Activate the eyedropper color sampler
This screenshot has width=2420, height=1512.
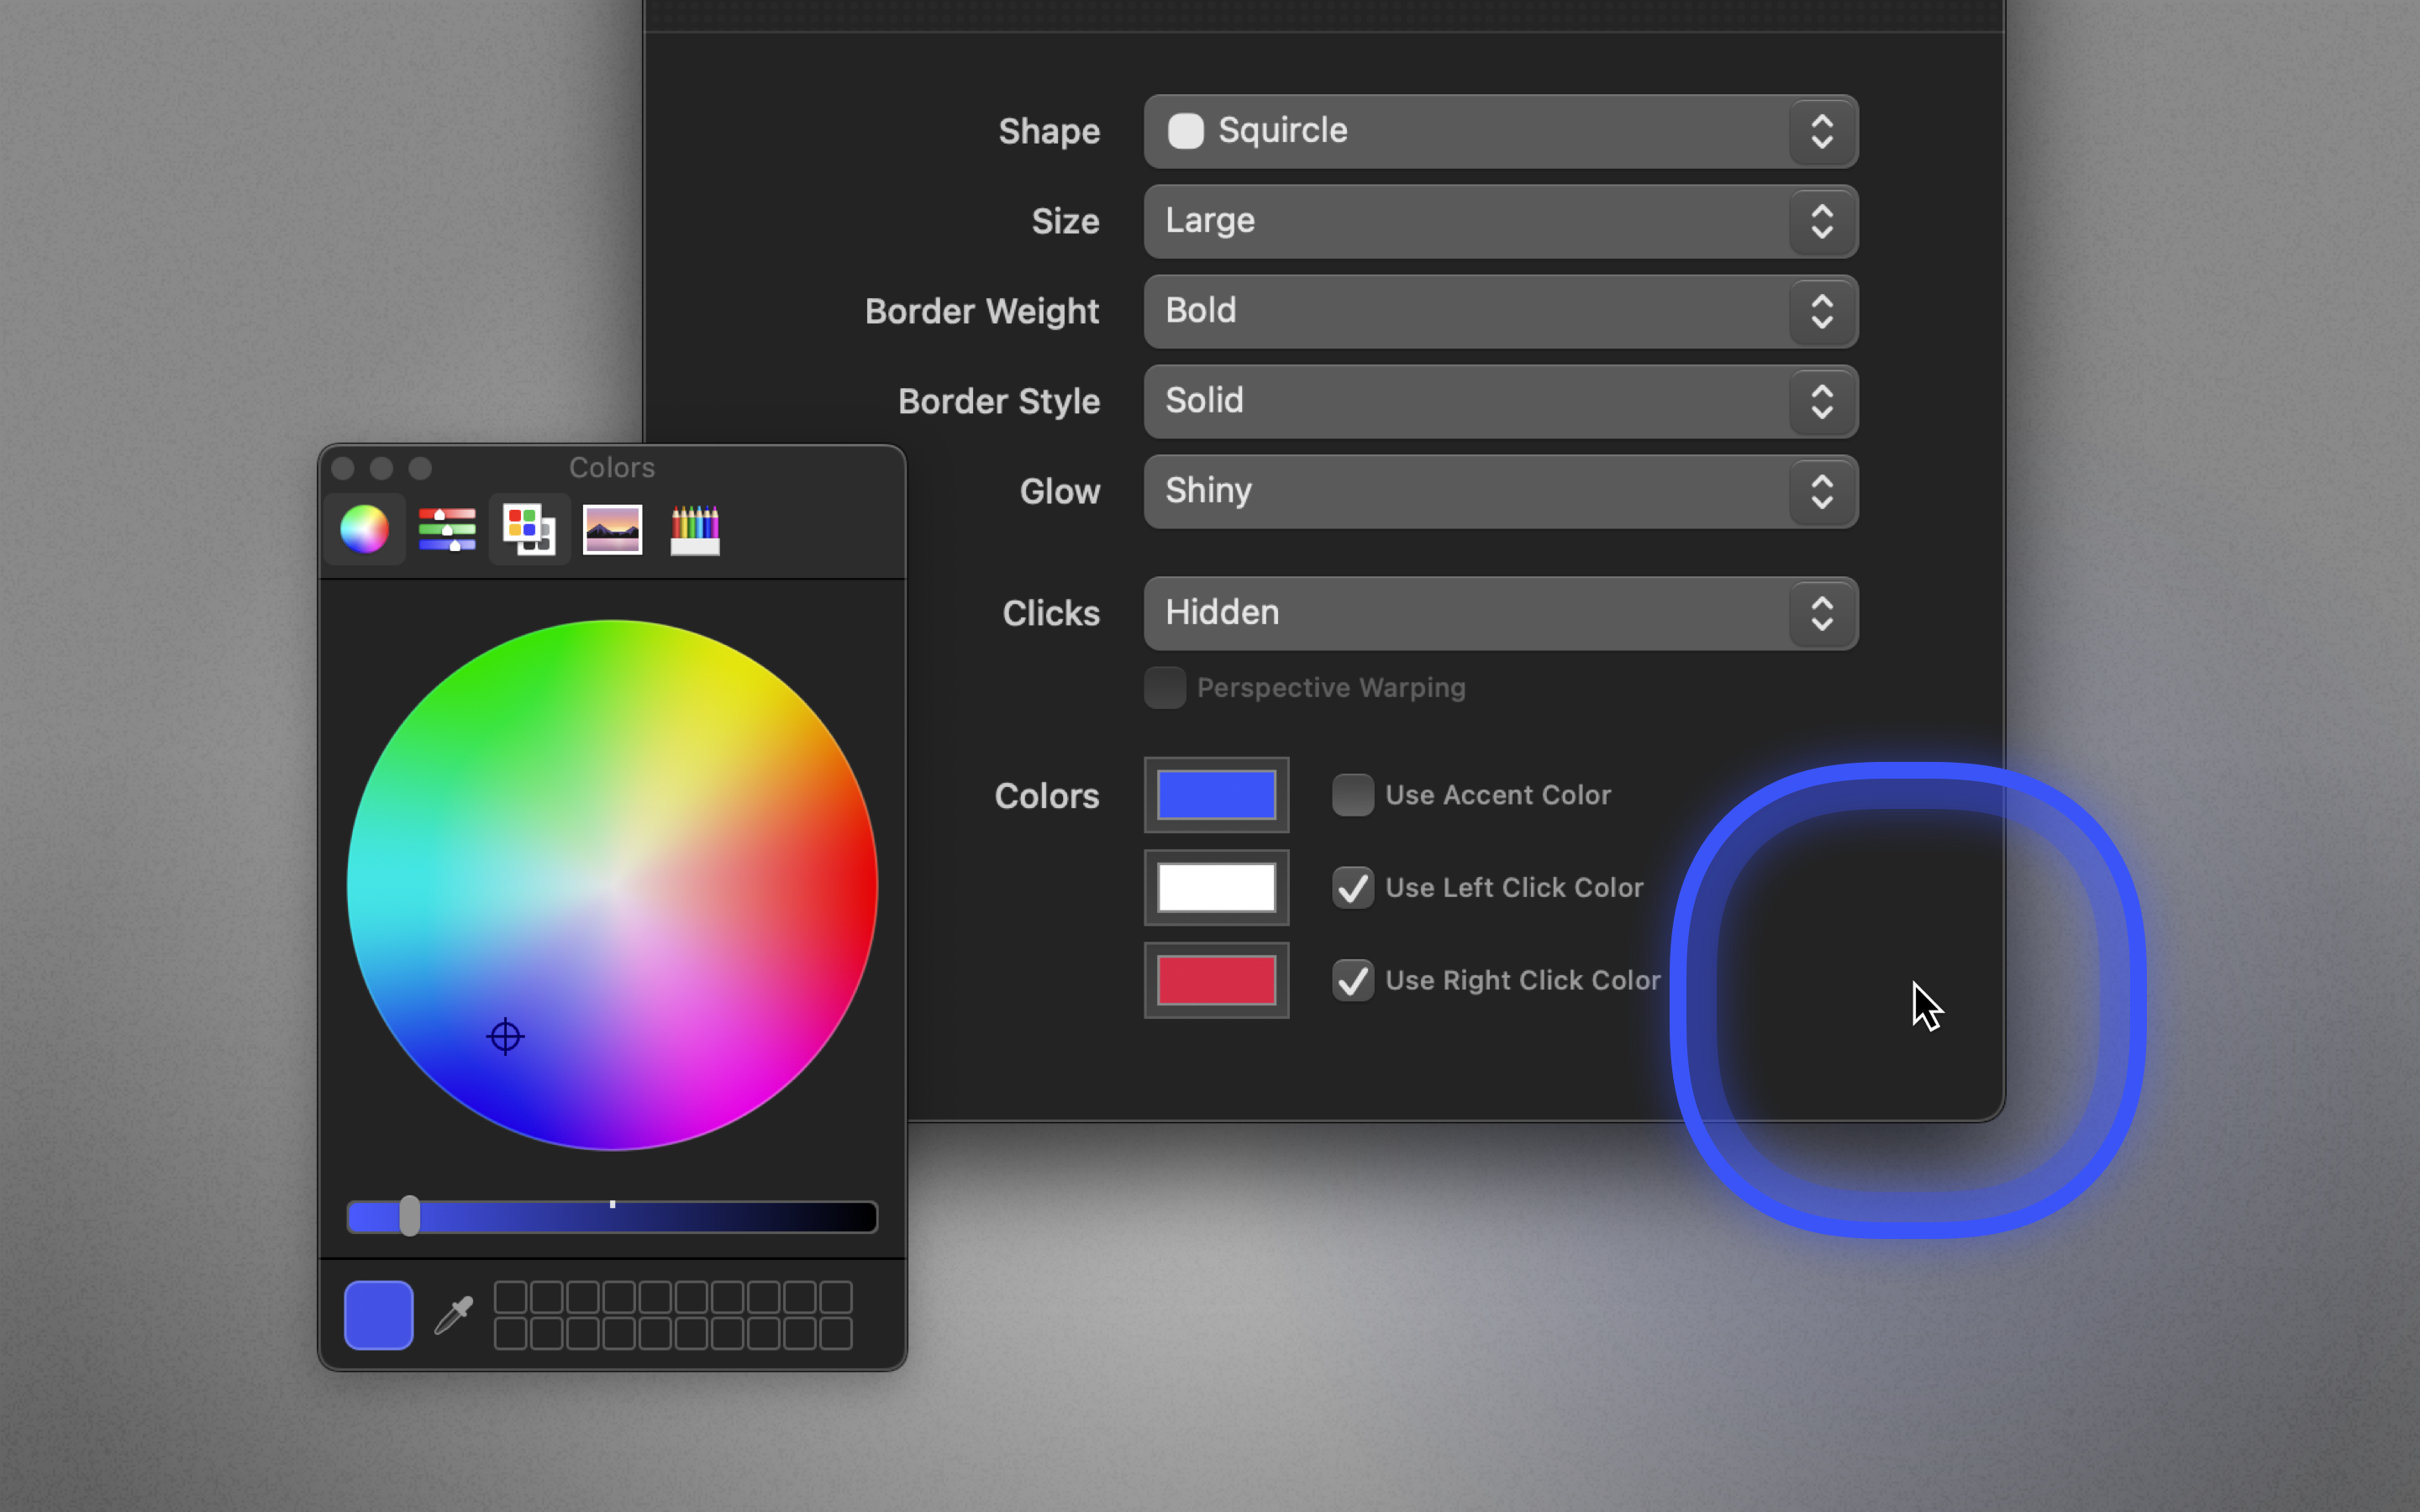tap(454, 1315)
